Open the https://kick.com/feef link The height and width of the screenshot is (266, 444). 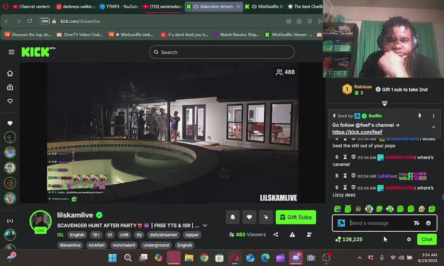tap(357, 132)
